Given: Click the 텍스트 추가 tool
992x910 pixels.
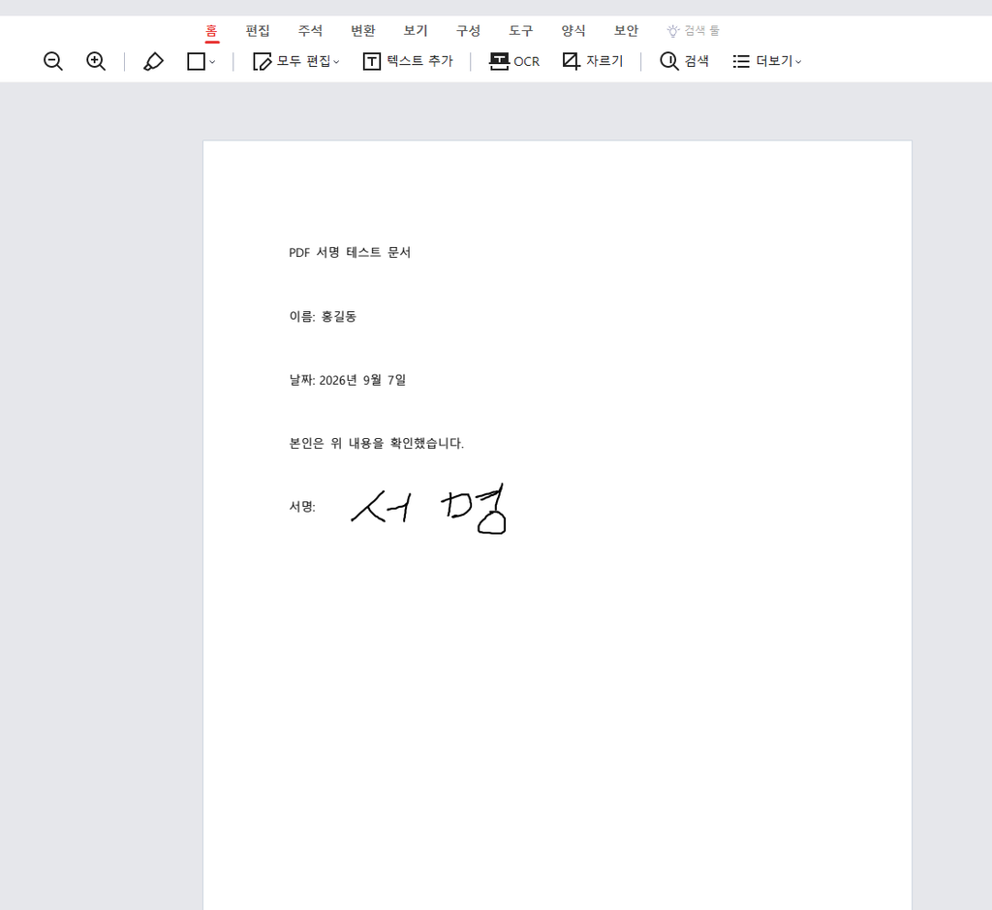Looking at the screenshot, I should click(x=408, y=61).
